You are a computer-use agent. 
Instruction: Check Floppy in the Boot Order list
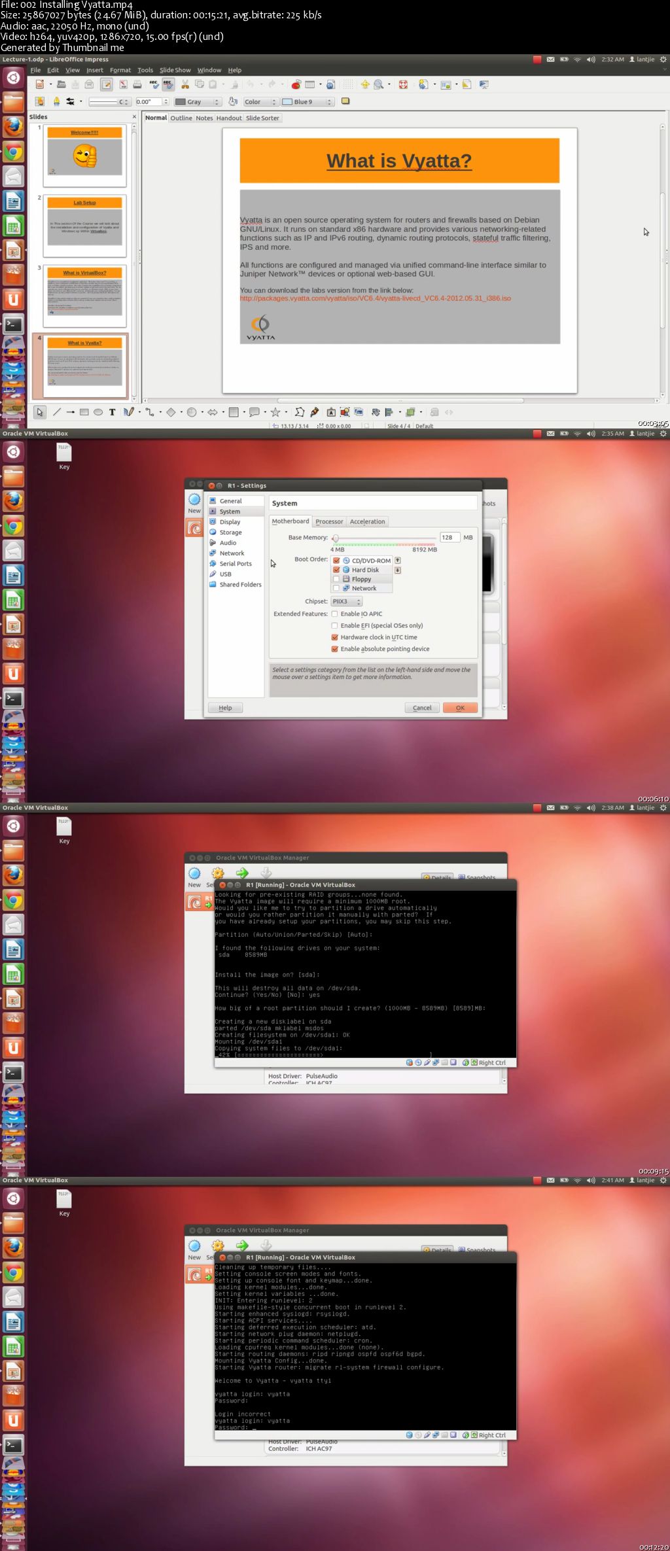coord(336,579)
